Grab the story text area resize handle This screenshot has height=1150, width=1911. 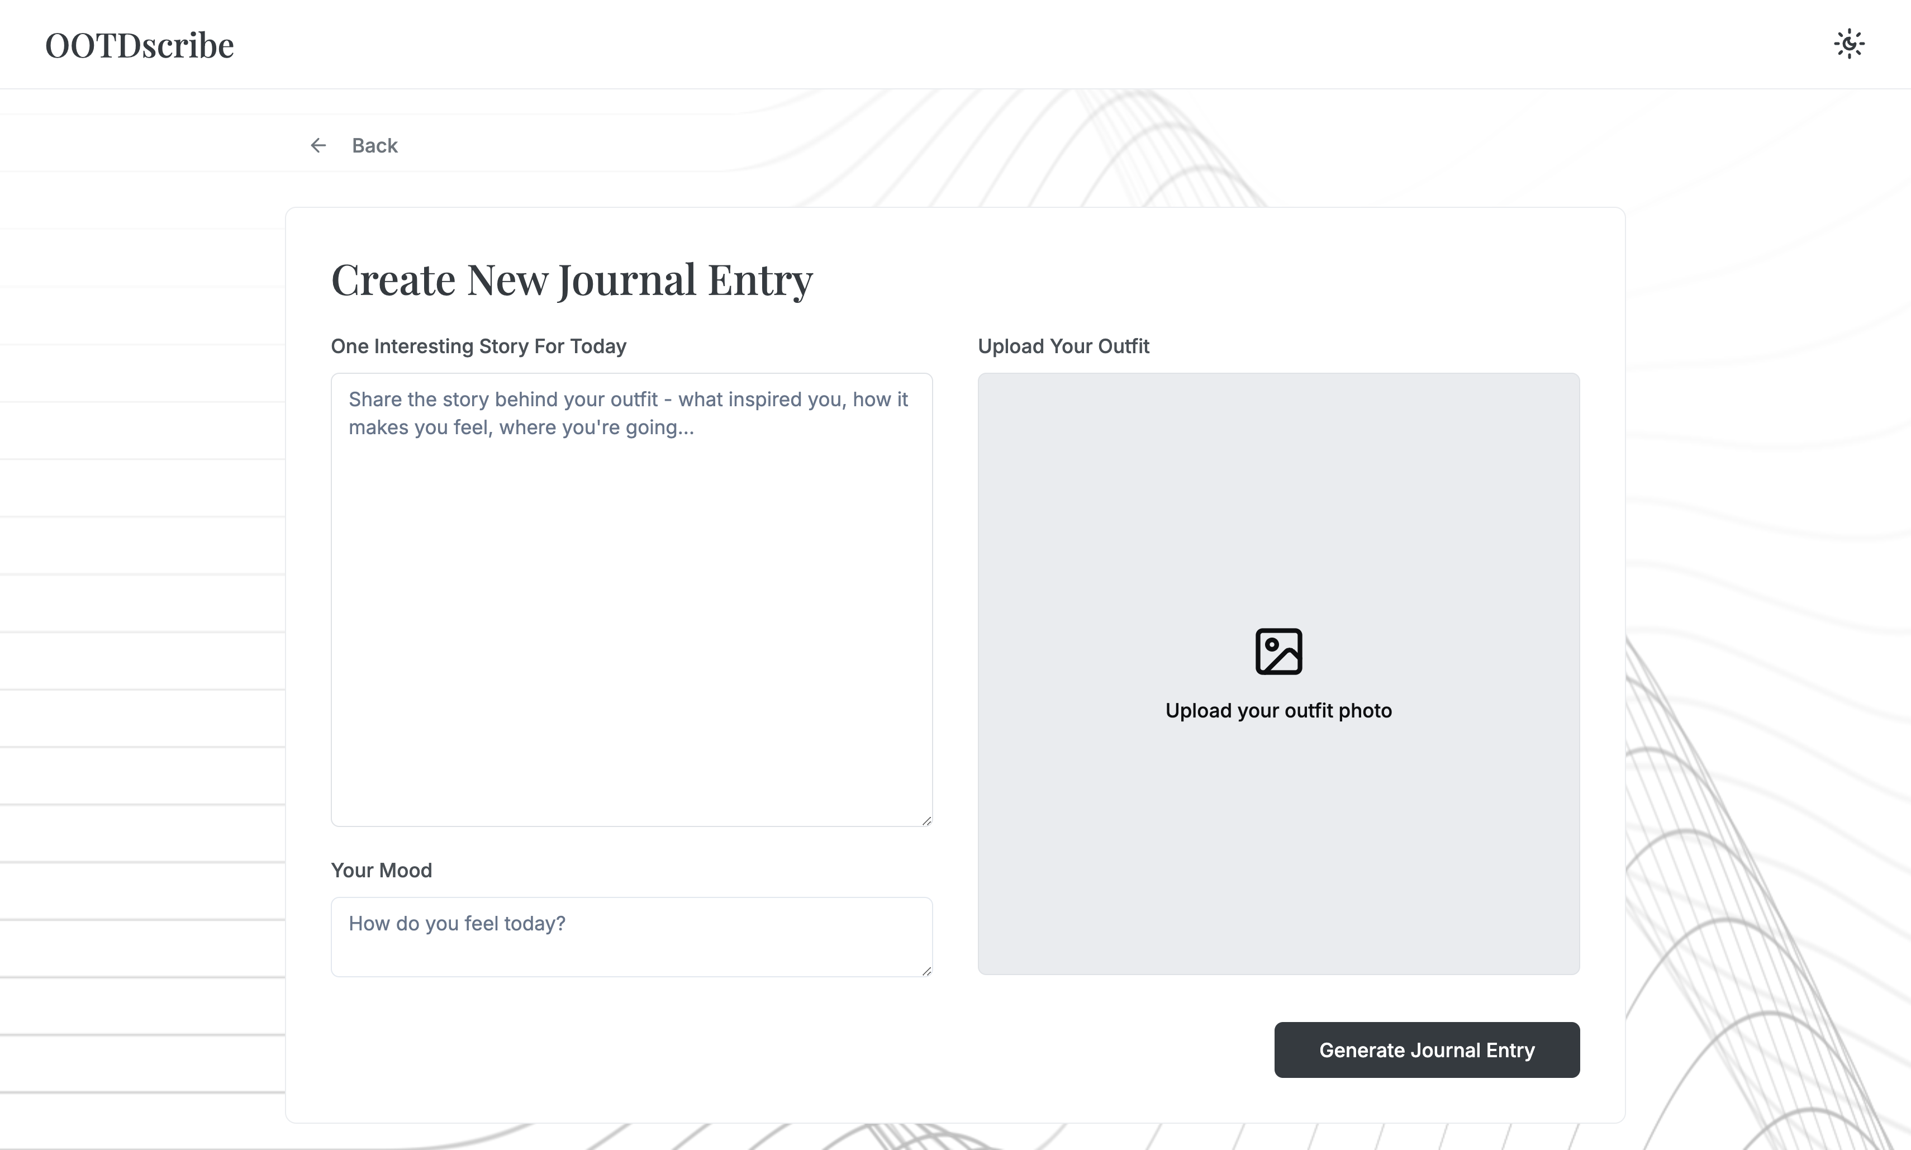point(926,820)
